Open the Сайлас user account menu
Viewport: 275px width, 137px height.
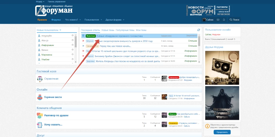(208, 20)
